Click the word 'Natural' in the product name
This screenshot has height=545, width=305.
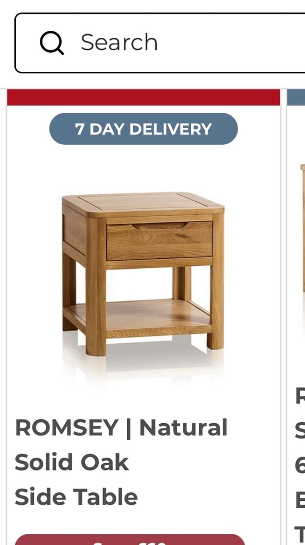coord(183,427)
